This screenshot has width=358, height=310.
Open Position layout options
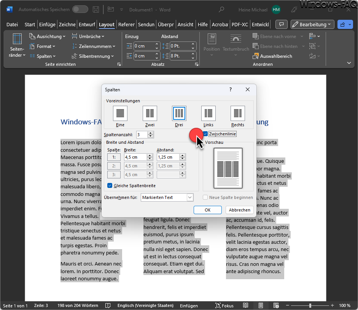pyautogui.click(x=212, y=45)
